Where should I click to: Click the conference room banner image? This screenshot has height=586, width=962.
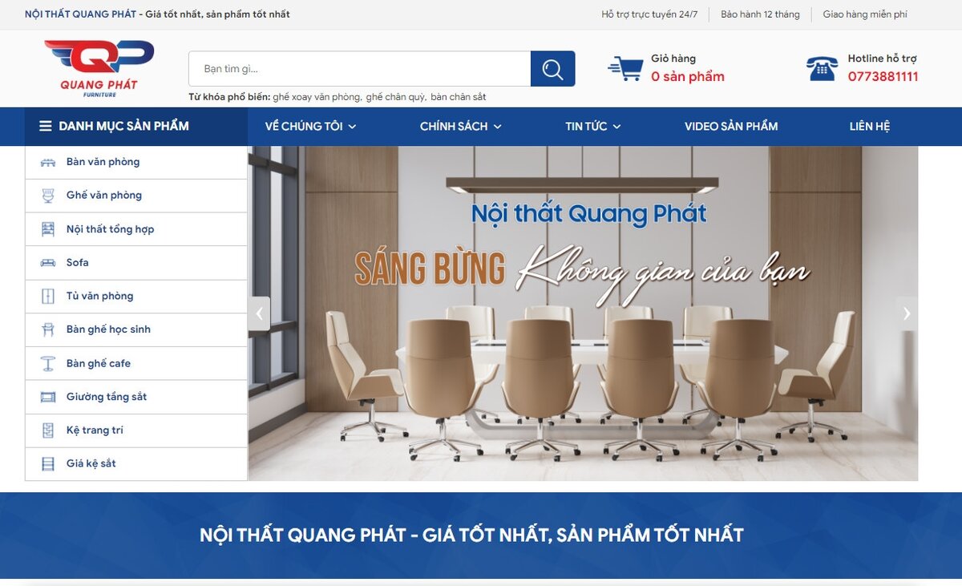tap(583, 313)
